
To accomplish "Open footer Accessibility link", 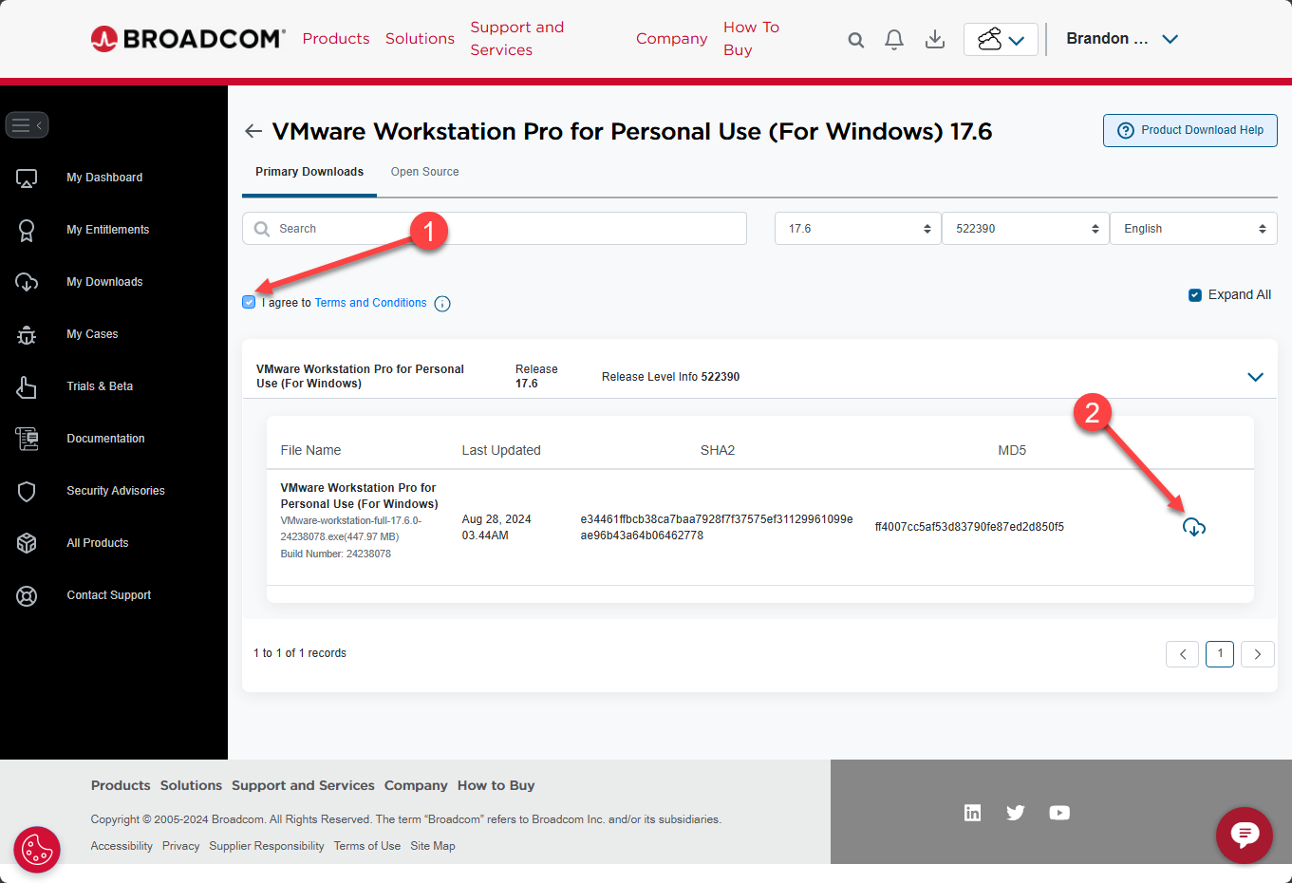I will point(122,846).
